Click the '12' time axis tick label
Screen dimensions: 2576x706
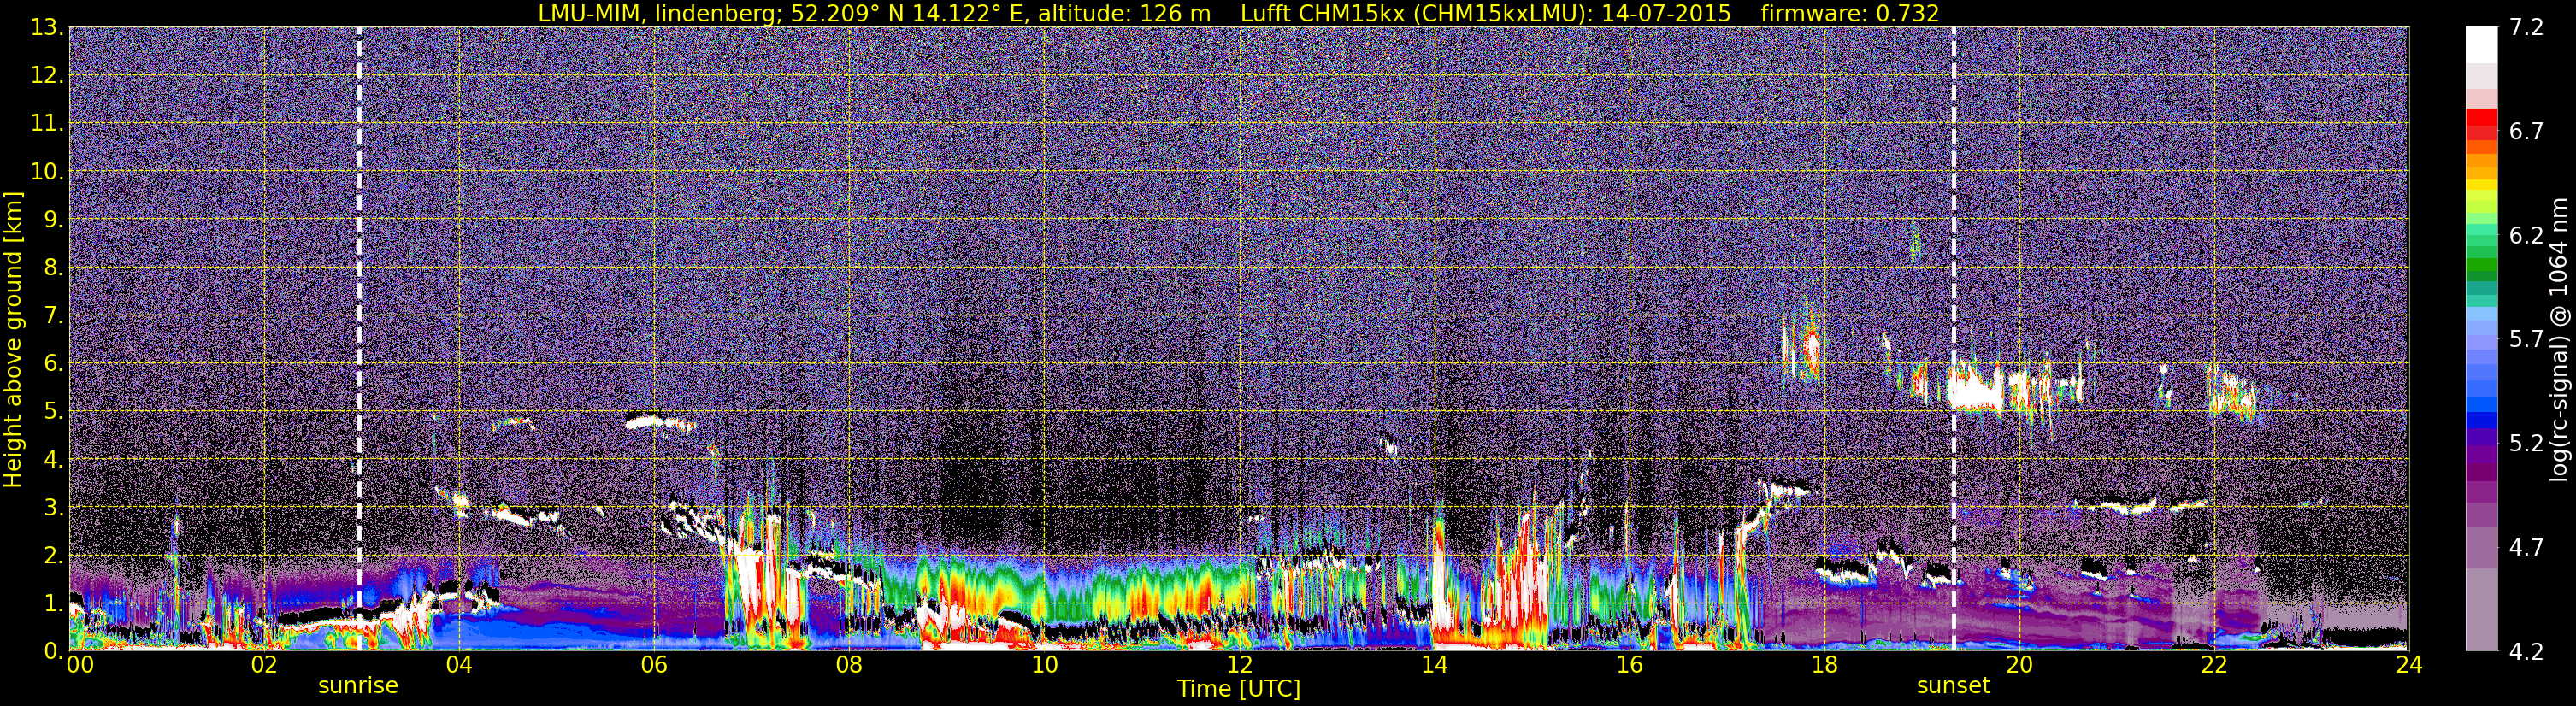1239,666
